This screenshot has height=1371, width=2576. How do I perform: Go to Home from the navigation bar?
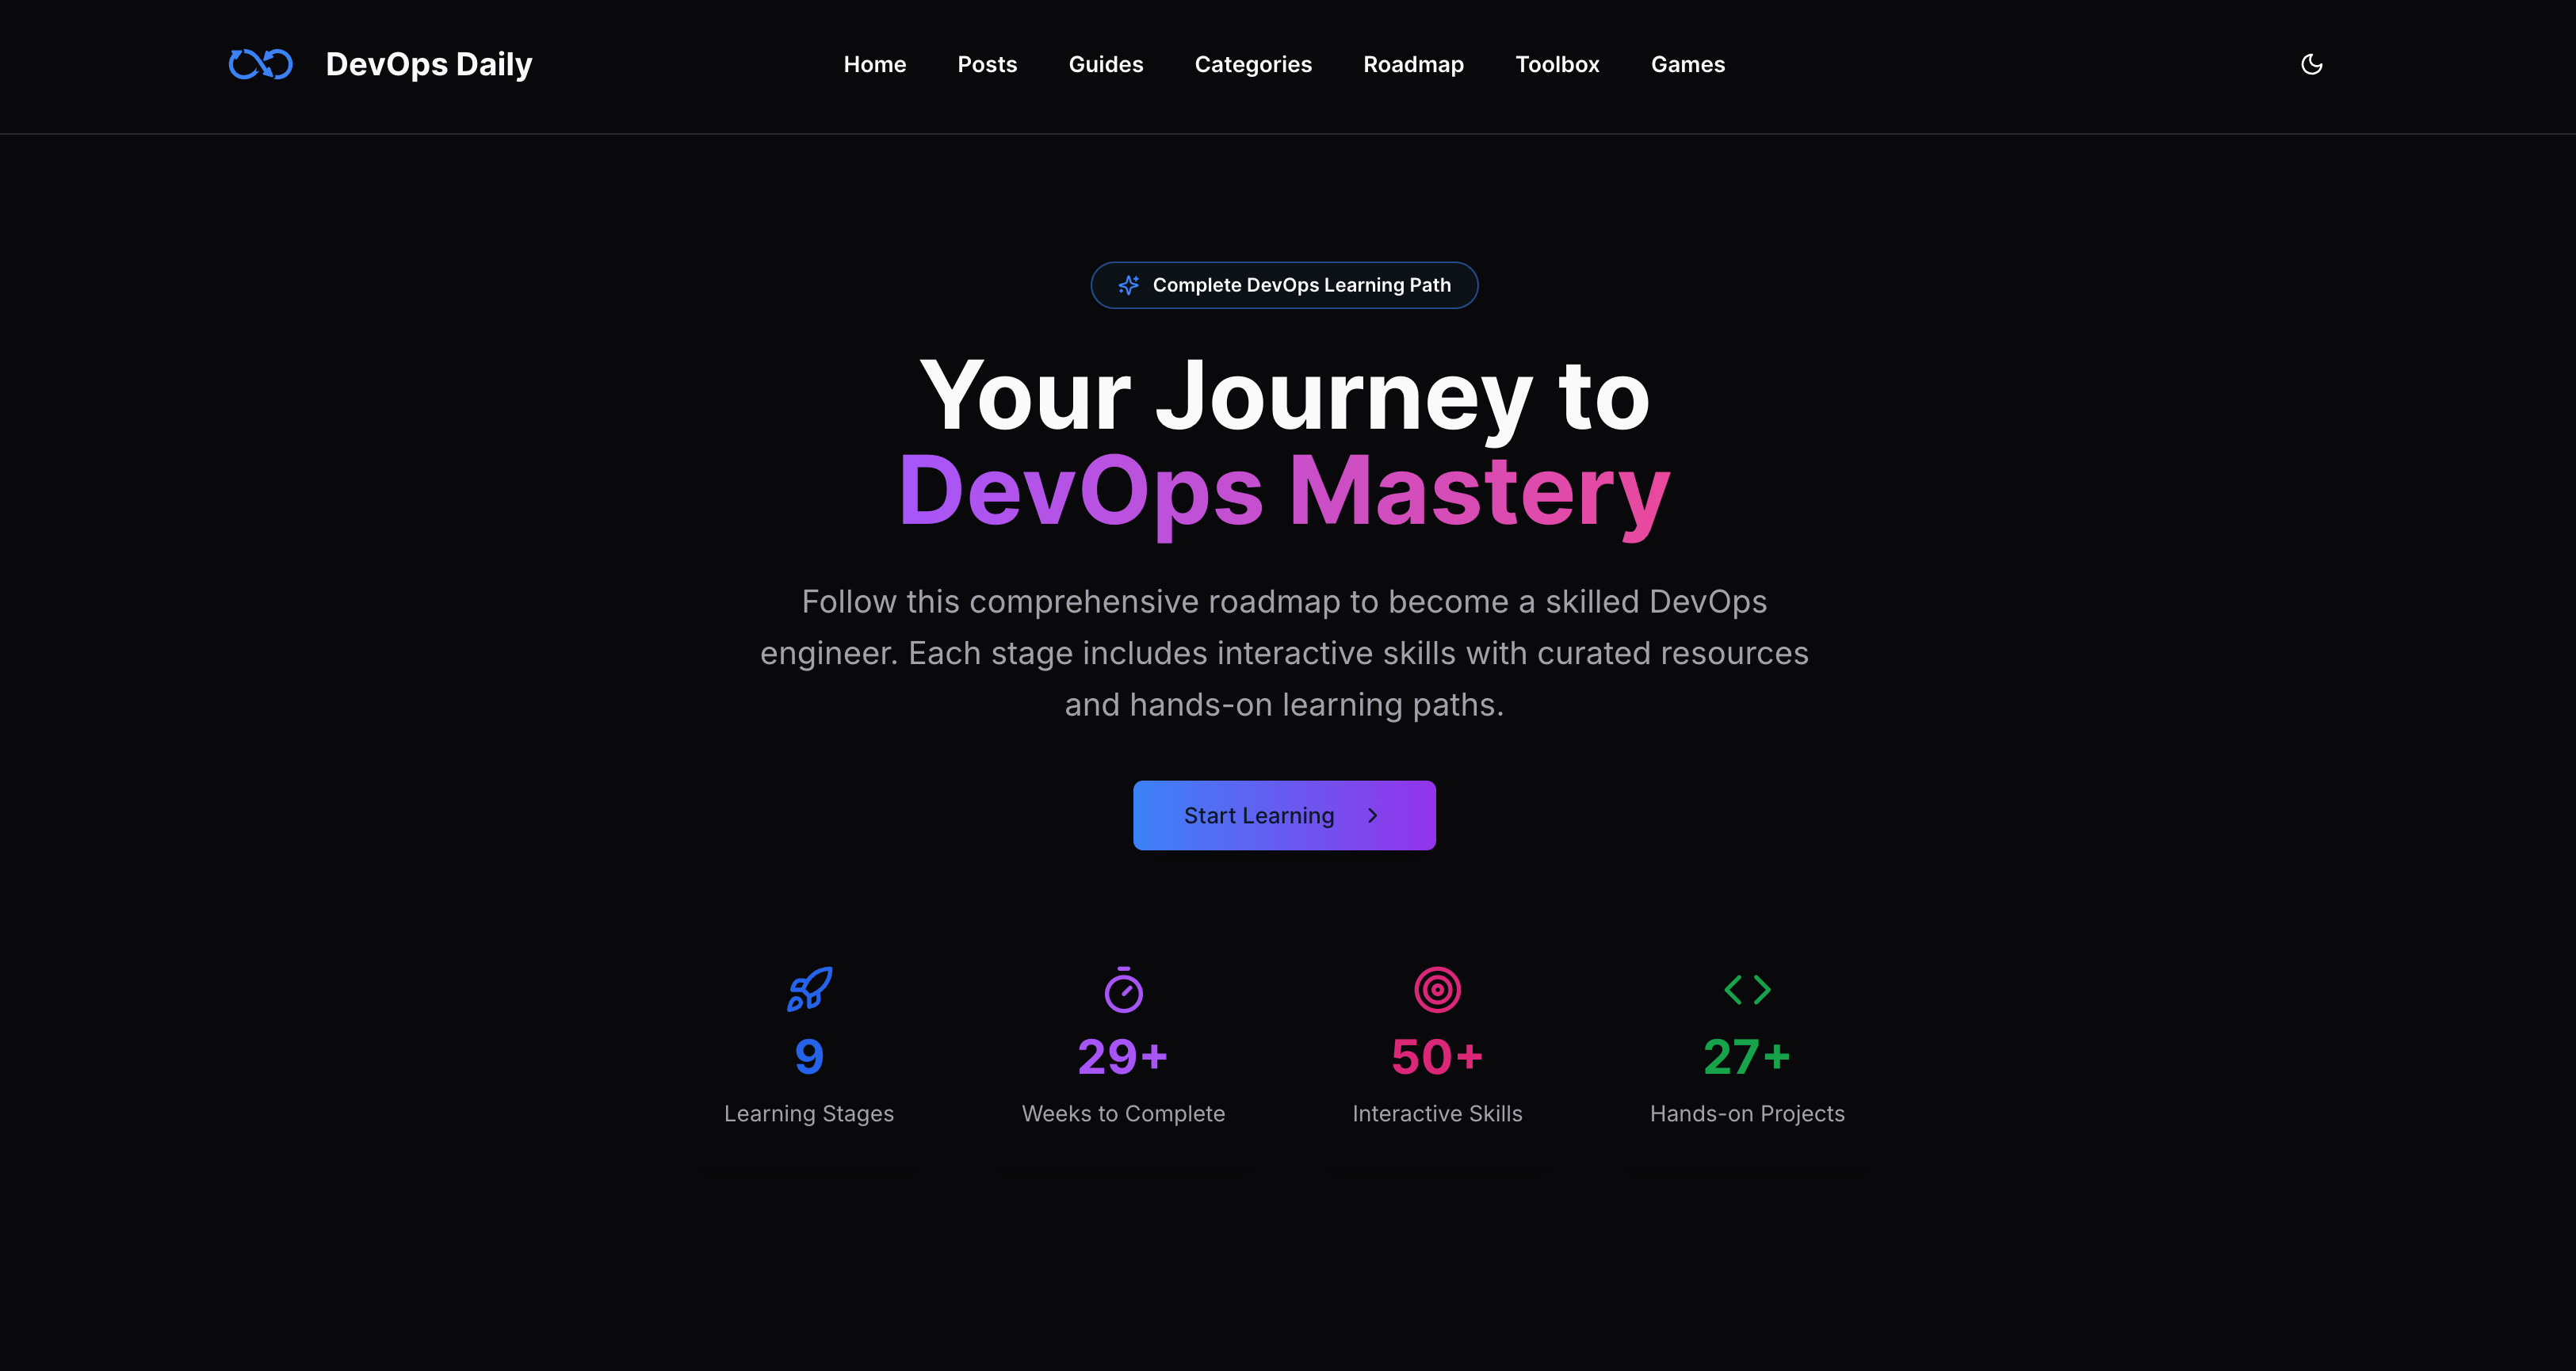[x=874, y=64]
